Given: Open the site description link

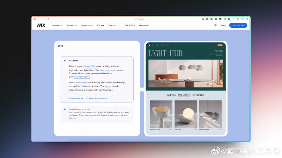Looking at the screenshot, I should pos(82,77).
